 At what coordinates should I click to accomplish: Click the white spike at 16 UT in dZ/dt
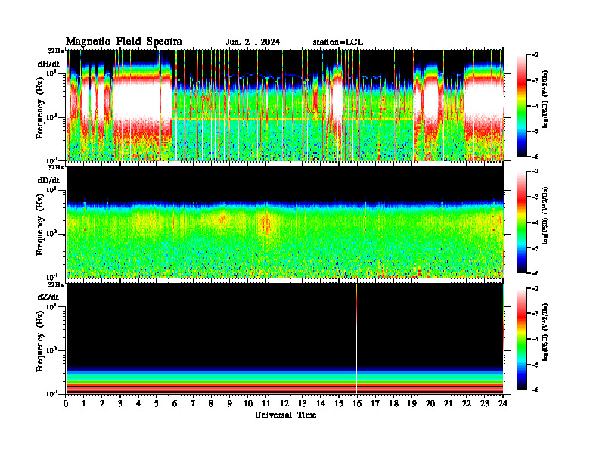tap(356, 338)
